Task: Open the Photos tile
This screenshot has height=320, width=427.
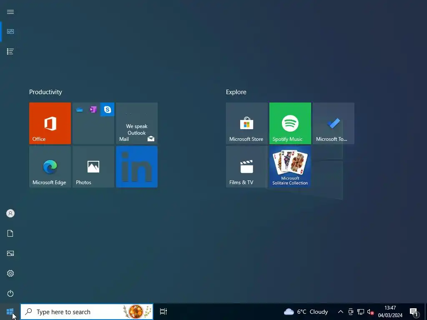Action: [93, 167]
